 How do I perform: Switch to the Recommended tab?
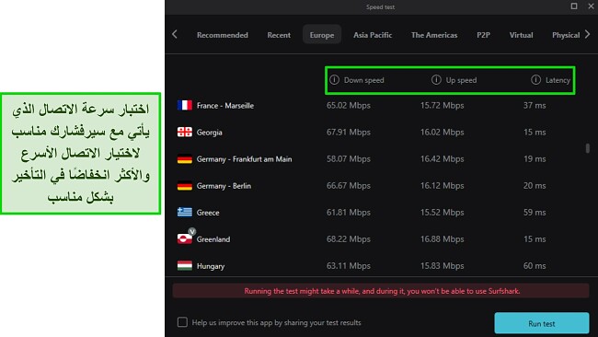223,35
